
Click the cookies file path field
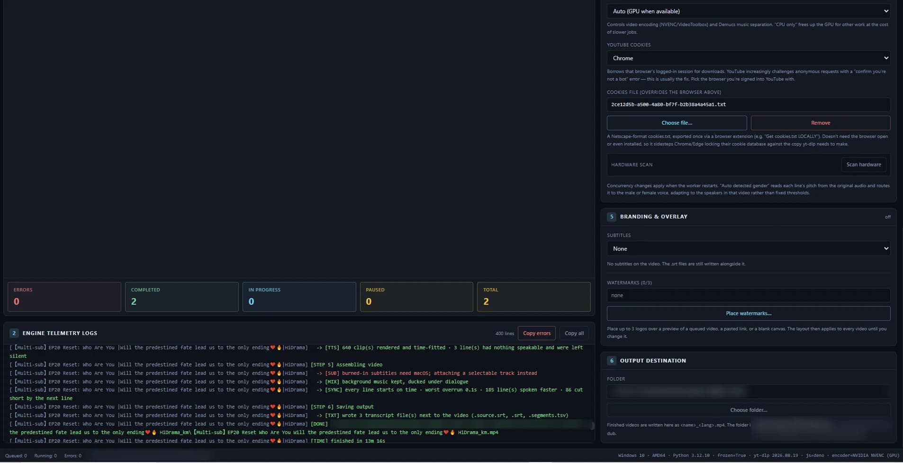(x=748, y=104)
